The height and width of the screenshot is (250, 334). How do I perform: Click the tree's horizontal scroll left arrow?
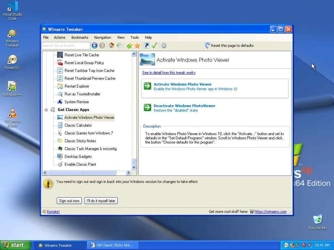click(x=45, y=173)
